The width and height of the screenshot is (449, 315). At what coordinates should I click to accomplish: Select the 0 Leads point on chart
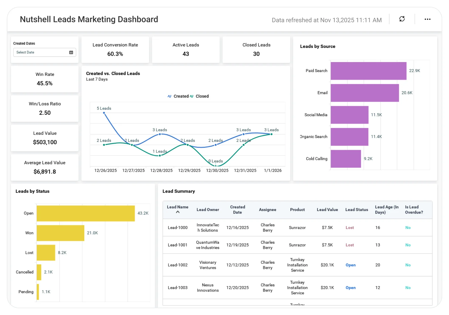pyautogui.click(x=216, y=166)
